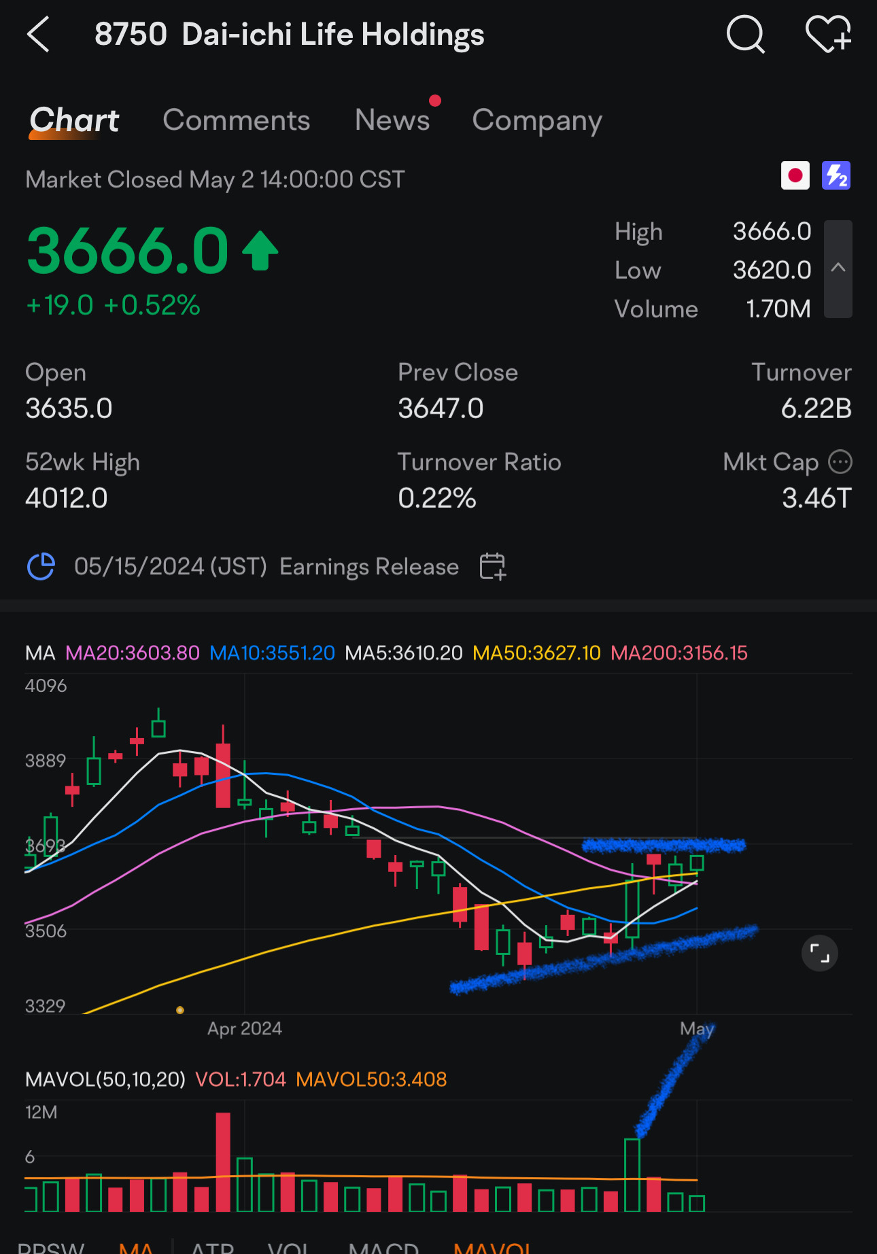Open the Comments tab
Screen dimensions: 877x1254
(x=237, y=120)
